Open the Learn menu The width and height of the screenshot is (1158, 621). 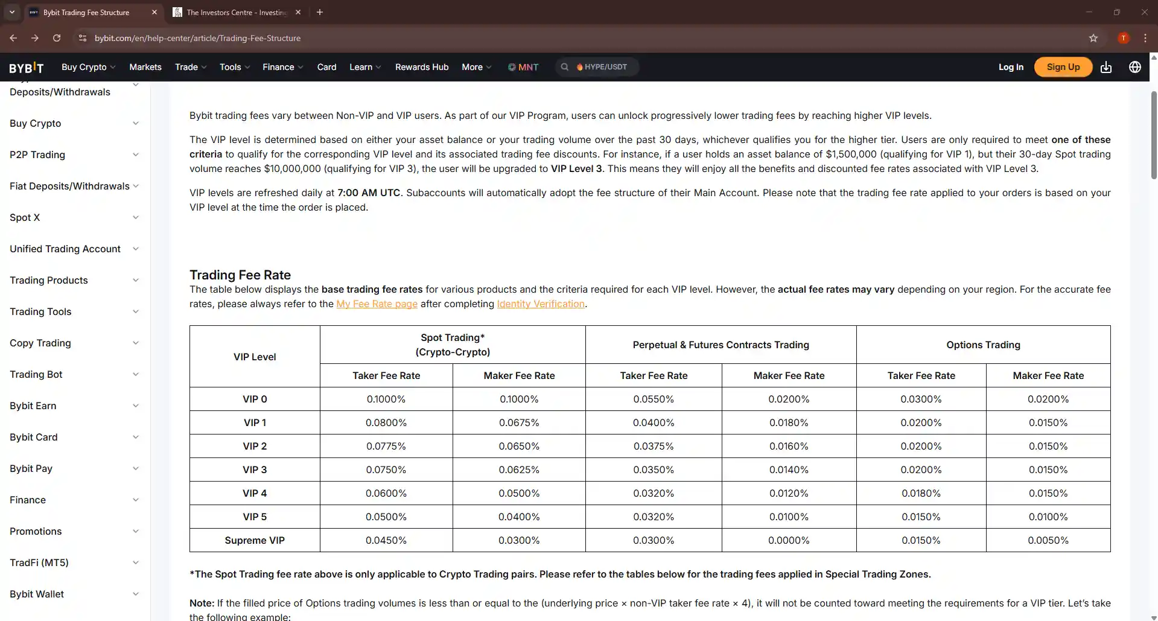(x=365, y=67)
